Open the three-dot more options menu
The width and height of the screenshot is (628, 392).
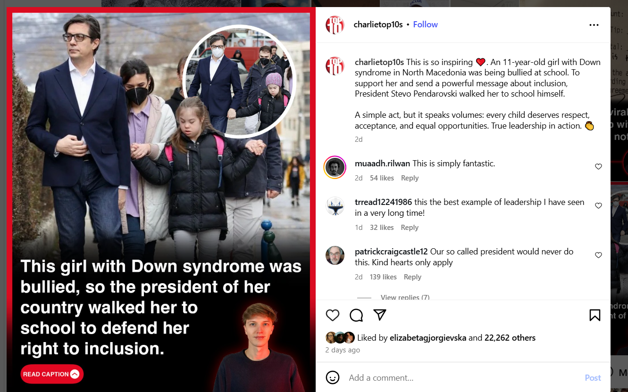coord(594,25)
